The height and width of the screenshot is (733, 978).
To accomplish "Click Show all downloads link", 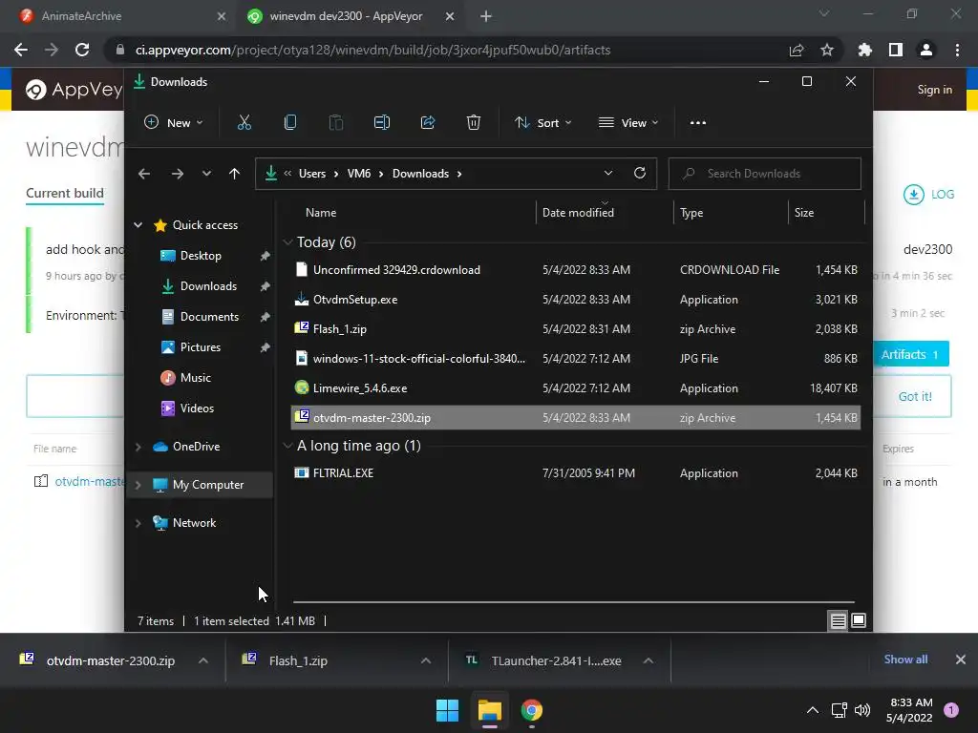I will click(x=905, y=660).
